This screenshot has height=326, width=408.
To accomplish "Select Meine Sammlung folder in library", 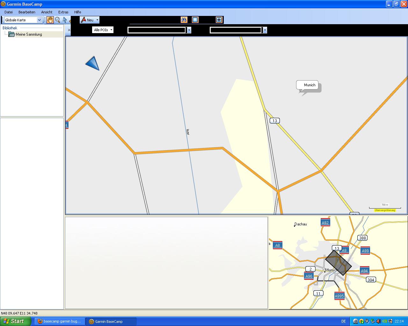I will (29, 34).
